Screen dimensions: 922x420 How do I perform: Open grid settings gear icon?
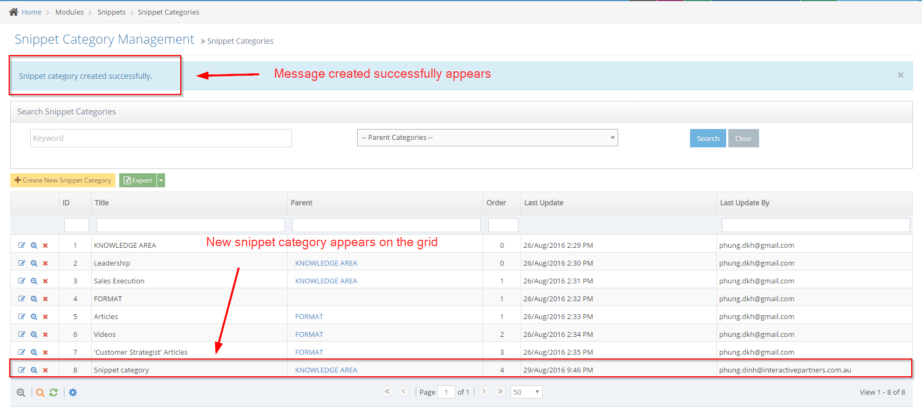point(73,392)
